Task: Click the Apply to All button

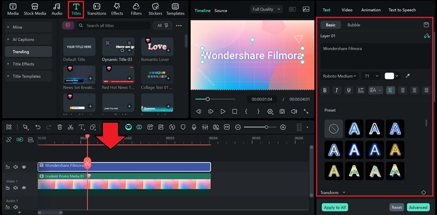Action: pos(335,207)
